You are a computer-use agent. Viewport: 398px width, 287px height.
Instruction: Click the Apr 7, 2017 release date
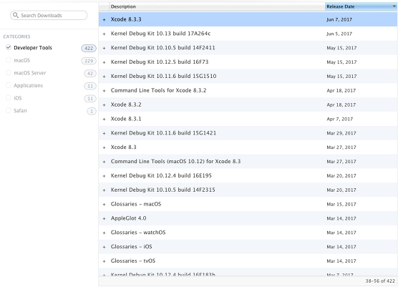coord(339,119)
